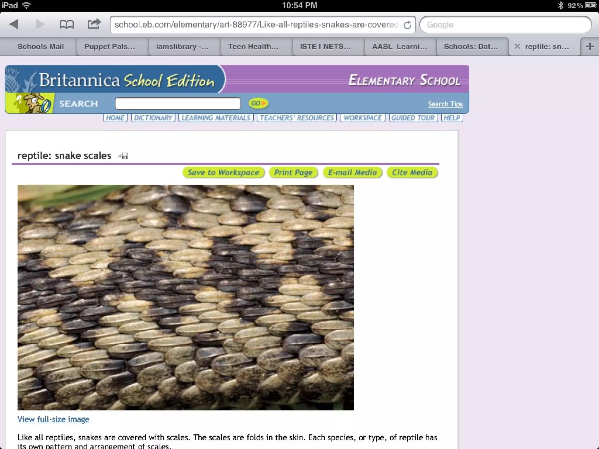The height and width of the screenshot is (449, 599).
Task: Tap the Google search box
Action: [x=505, y=25]
